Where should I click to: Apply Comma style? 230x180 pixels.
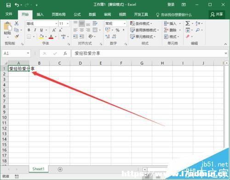pyautogui.click(x=123, y=30)
